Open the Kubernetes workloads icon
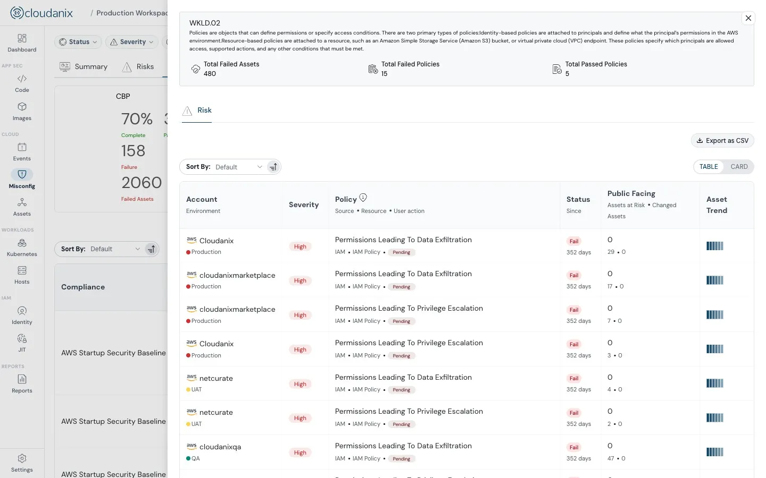The image size is (766, 478). click(22, 243)
